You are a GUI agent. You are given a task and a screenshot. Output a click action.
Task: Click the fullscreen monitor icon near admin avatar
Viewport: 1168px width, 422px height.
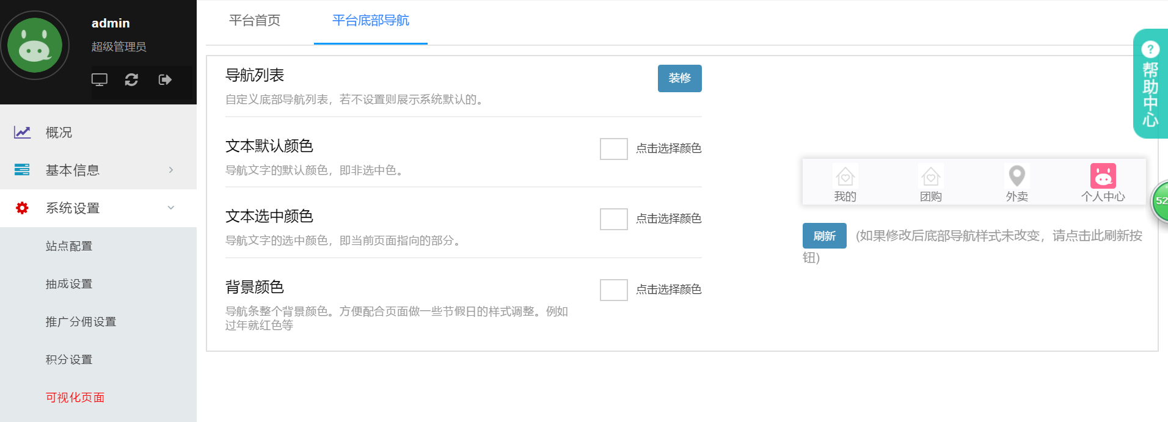click(x=99, y=79)
